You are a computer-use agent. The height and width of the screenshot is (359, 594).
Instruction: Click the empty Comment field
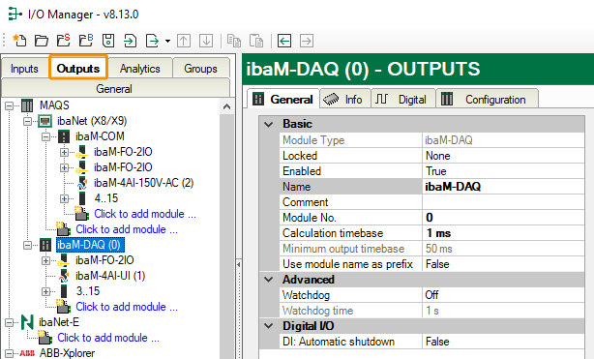503,202
